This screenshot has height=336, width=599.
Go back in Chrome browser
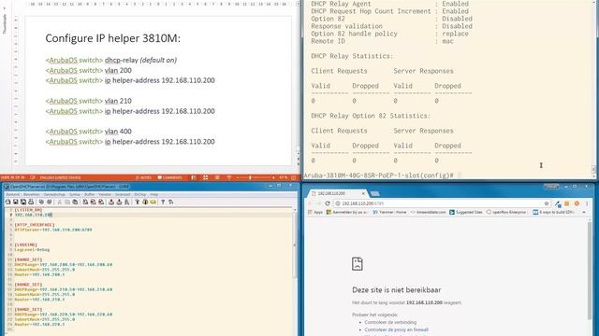(x=310, y=203)
